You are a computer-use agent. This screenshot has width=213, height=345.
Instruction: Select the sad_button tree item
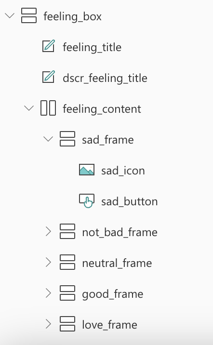point(129,201)
